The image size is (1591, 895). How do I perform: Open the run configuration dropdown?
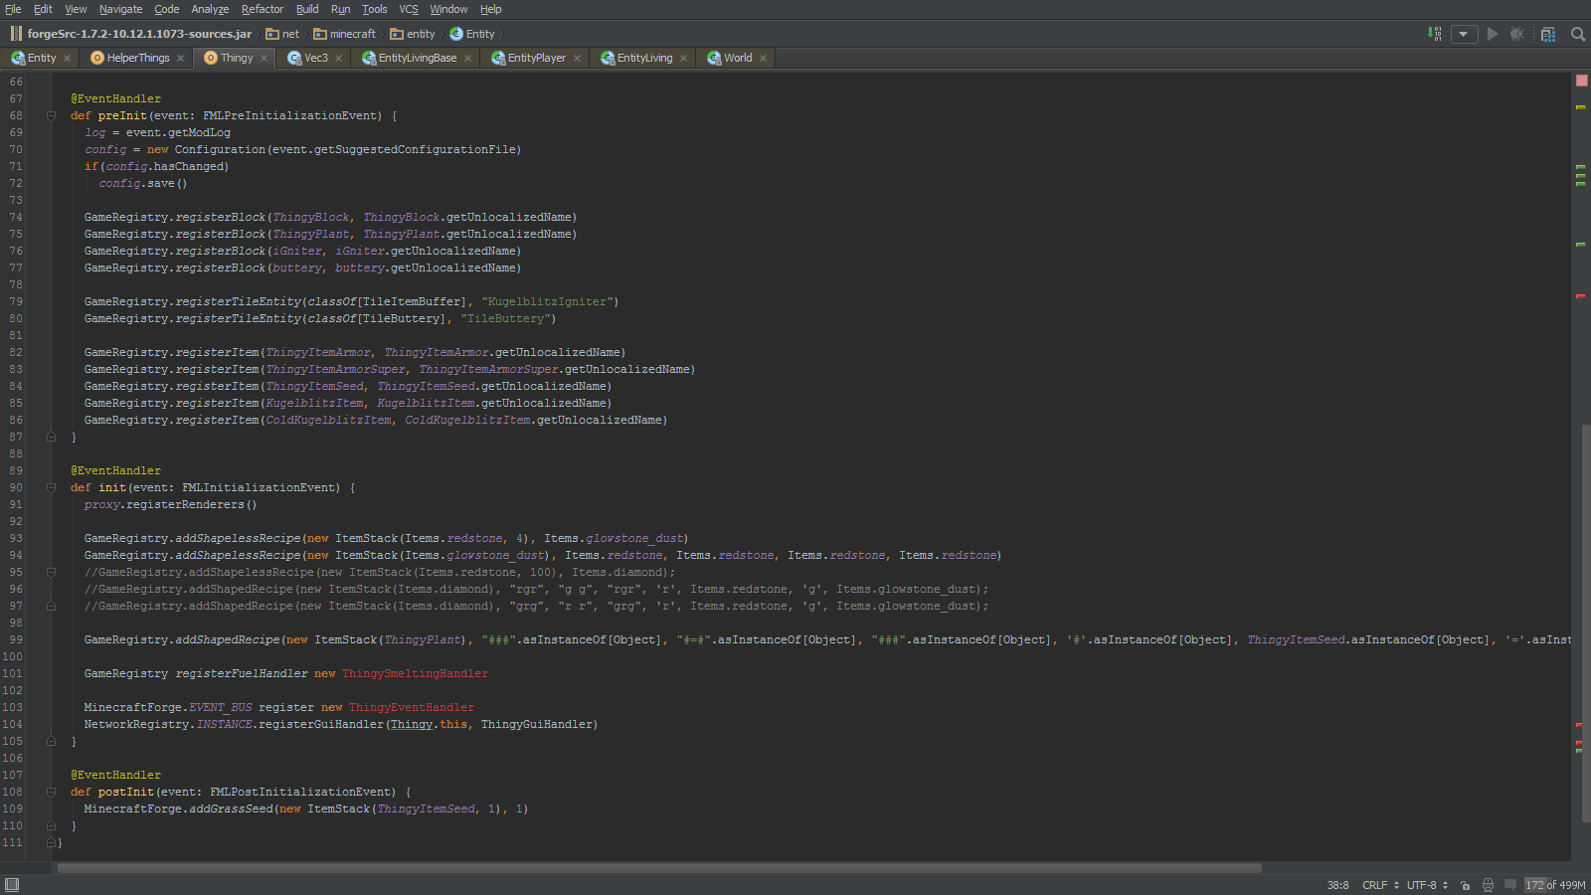[1464, 34]
